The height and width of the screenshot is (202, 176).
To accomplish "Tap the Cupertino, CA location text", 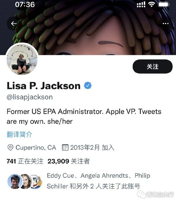I will [x=36, y=147].
